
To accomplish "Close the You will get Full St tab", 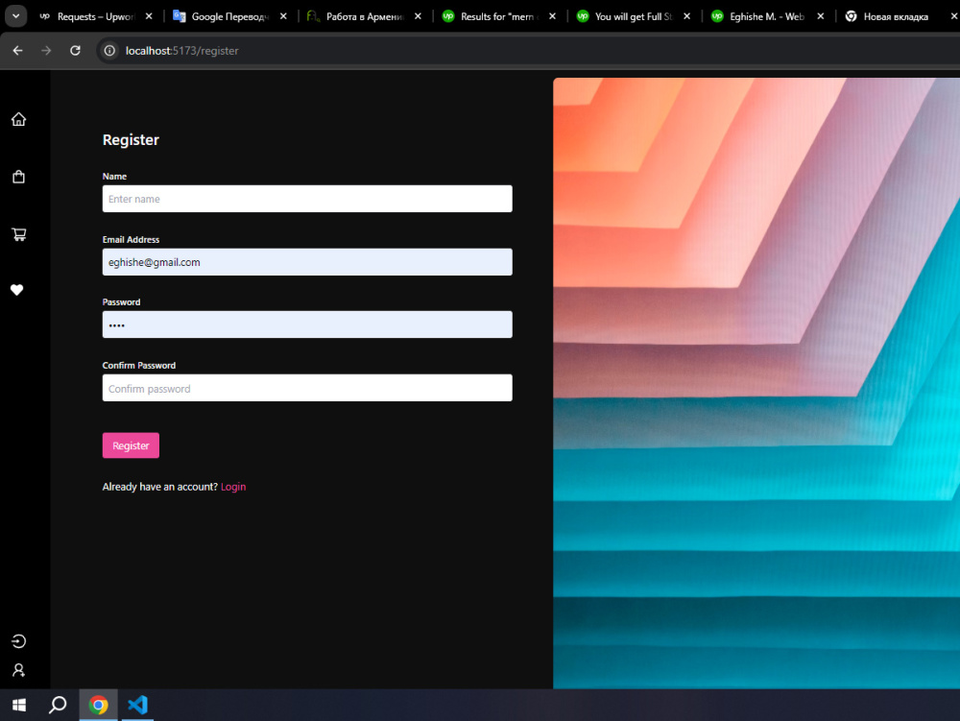I will 687,16.
